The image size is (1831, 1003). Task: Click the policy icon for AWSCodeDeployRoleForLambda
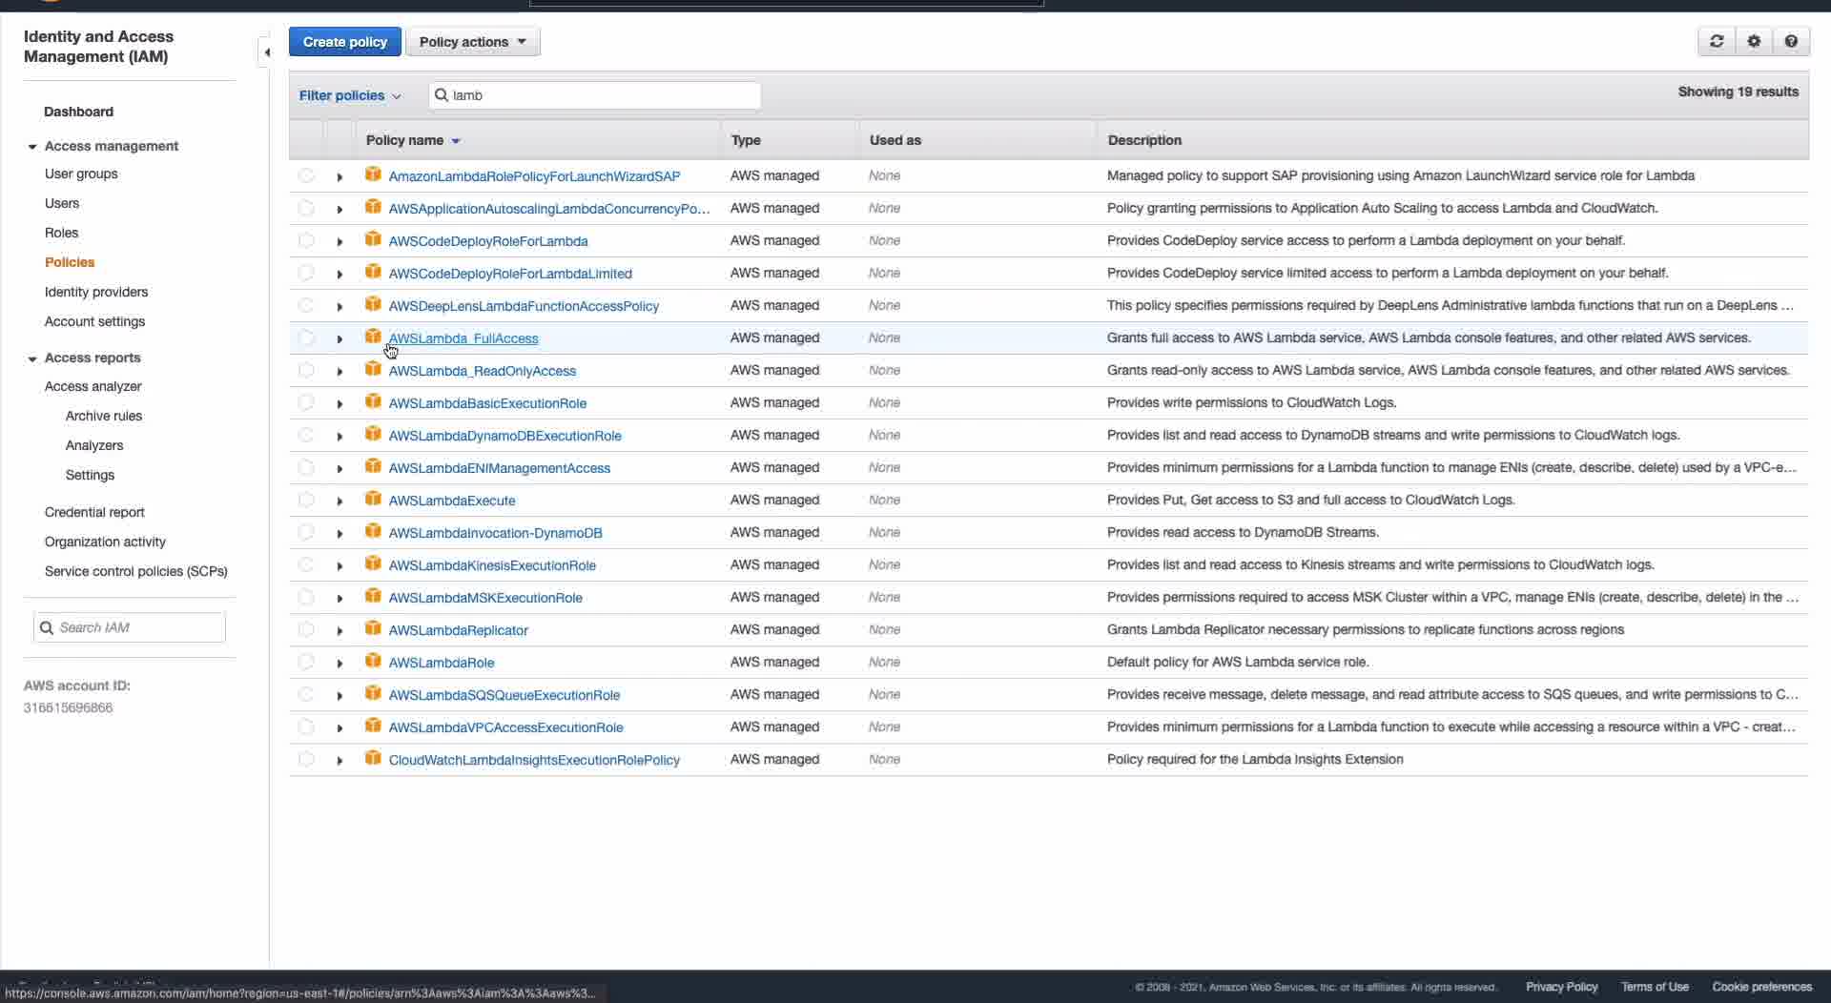(x=373, y=239)
